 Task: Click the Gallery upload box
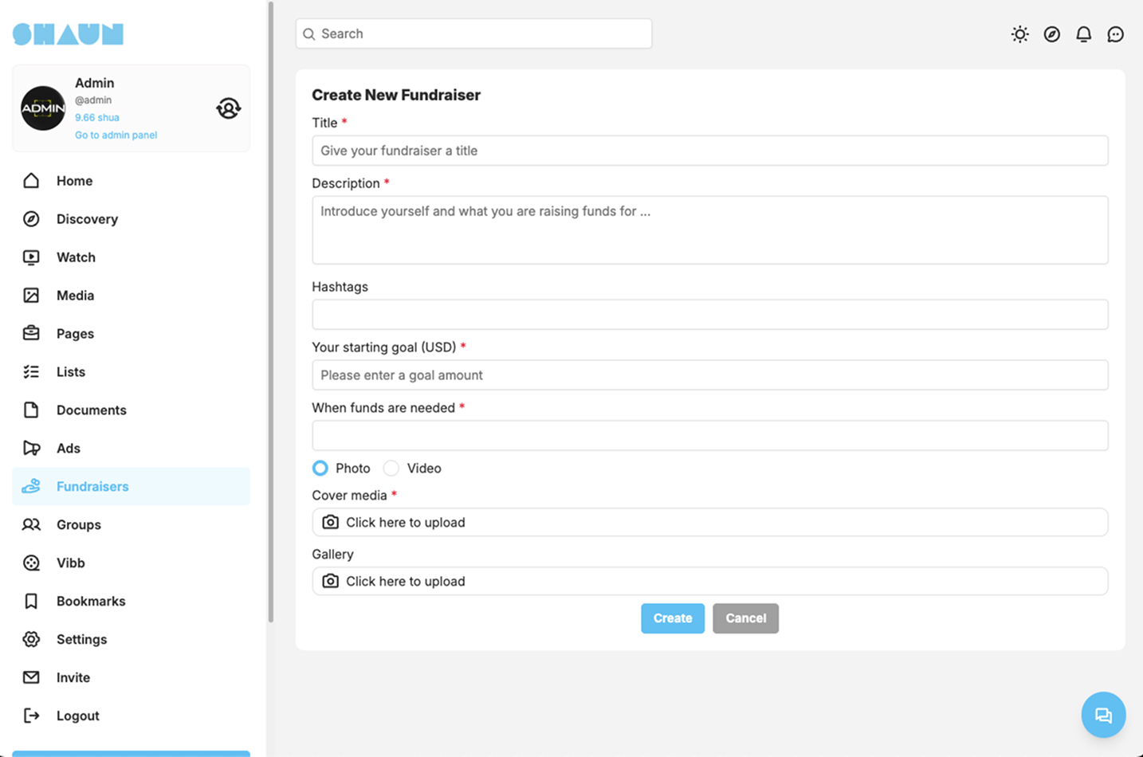coord(709,582)
